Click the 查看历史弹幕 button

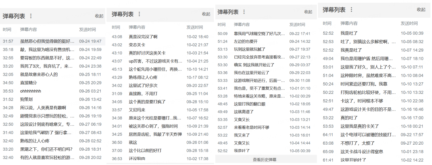coord(265,160)
